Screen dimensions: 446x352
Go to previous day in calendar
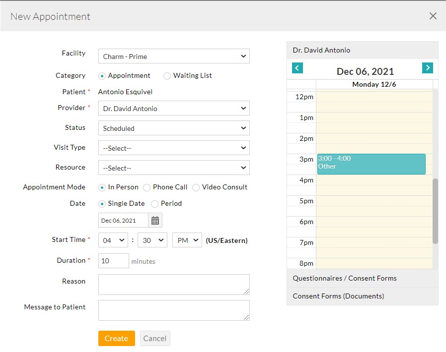click(x=297, y=68)
